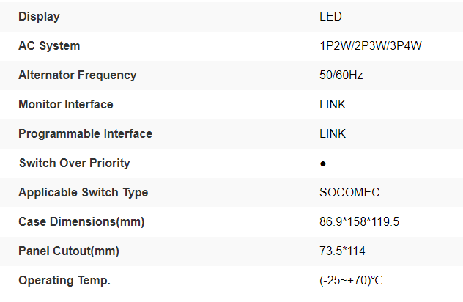
Task: Click the Alternator Frequency label
Action: click(x=77, y=75)
